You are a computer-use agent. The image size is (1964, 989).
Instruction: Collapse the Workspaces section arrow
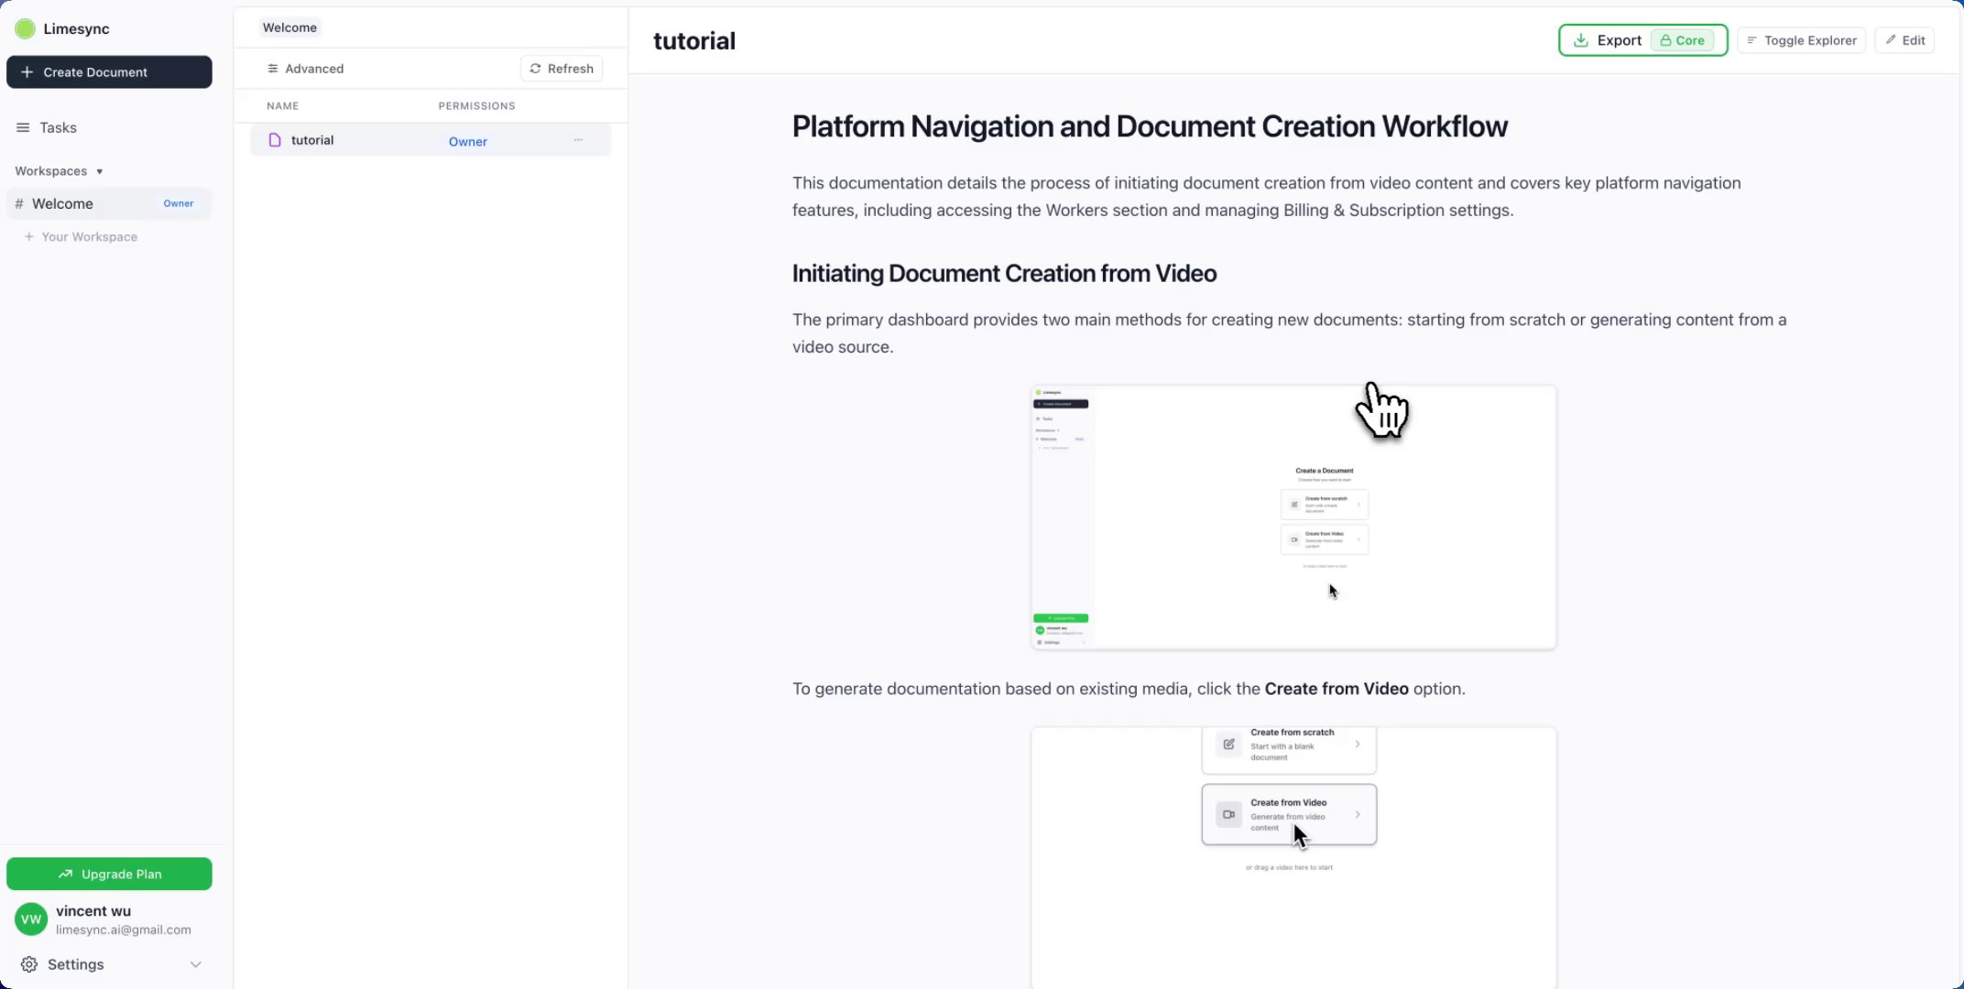99,171
